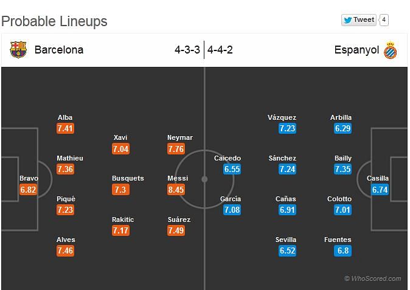The width and height of the screenshot is (410, 290).
Task: Select Neymar's 7.76 rating badge
Action: coord(176,149)
